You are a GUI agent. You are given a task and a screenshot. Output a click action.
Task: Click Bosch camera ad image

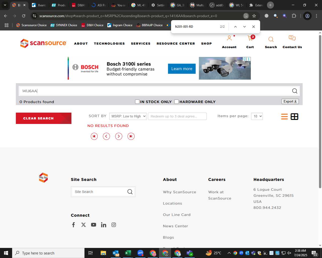pos(225,68)
